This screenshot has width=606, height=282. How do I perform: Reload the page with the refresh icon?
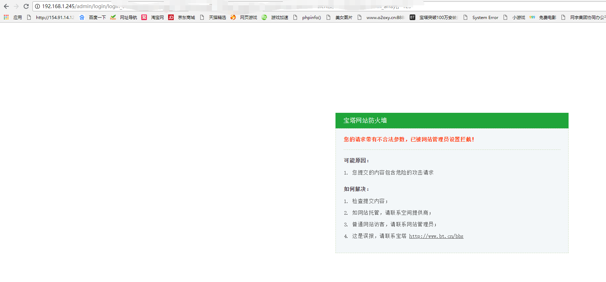pos(26,6)
